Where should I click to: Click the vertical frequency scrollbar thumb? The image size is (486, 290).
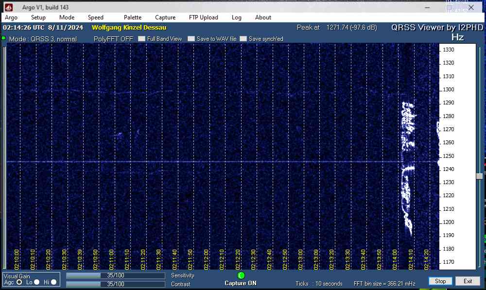[x=480, y=176]
